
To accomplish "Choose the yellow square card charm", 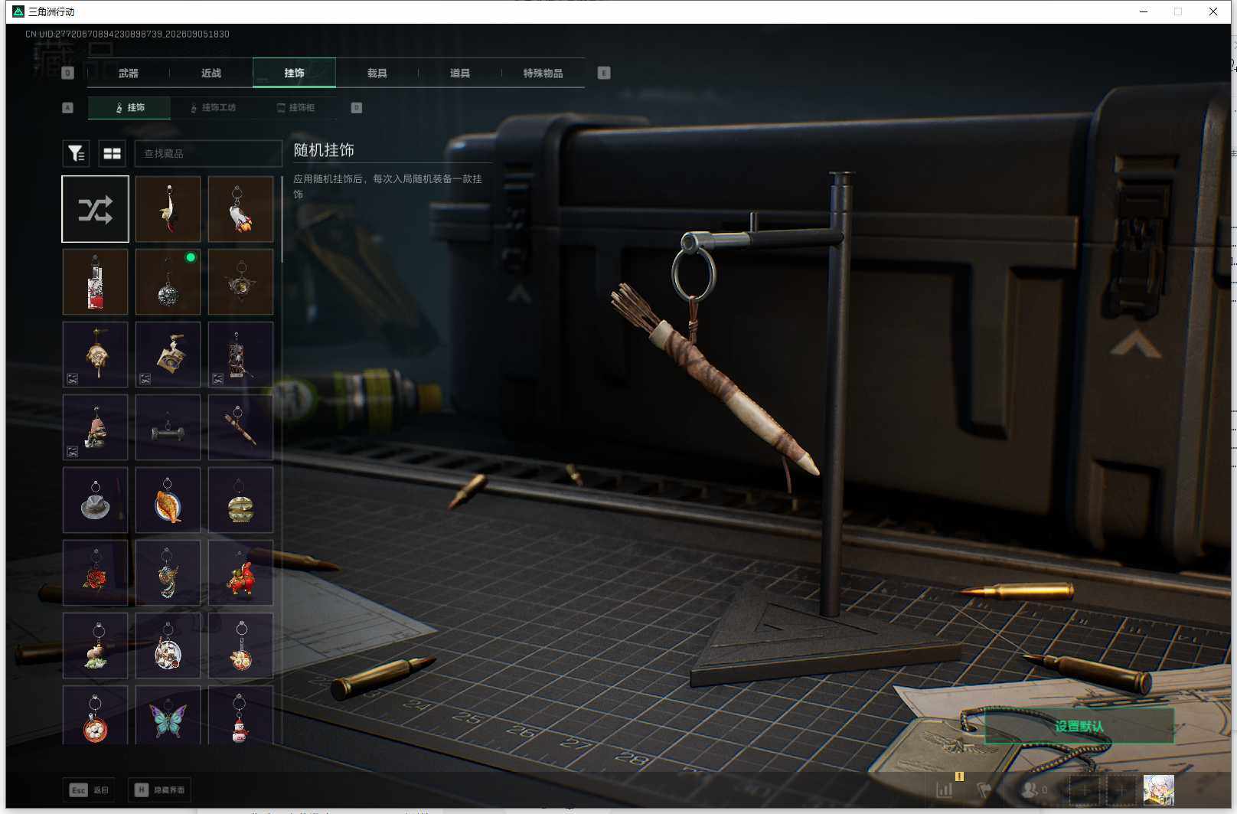I will (x=168, y=355).
